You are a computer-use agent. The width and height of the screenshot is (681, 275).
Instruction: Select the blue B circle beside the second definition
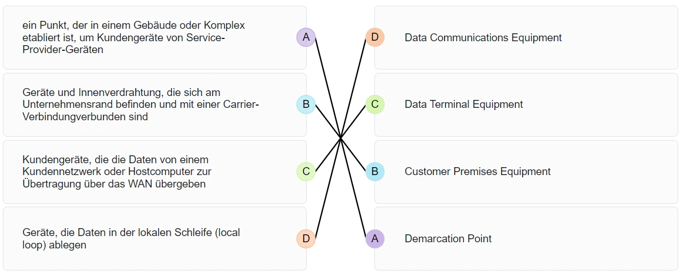coord(306,104)
